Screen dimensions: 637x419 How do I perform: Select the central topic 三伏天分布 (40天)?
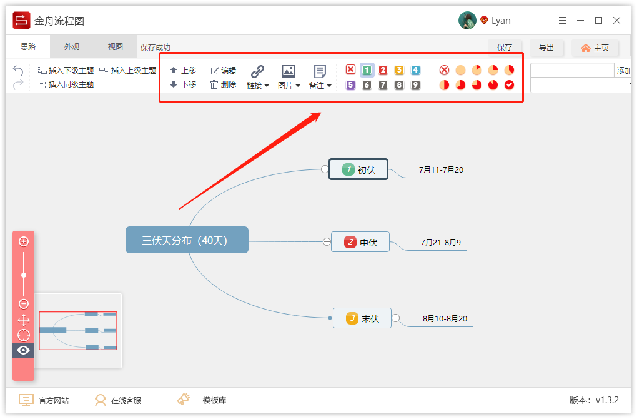(x=187, y=240)
